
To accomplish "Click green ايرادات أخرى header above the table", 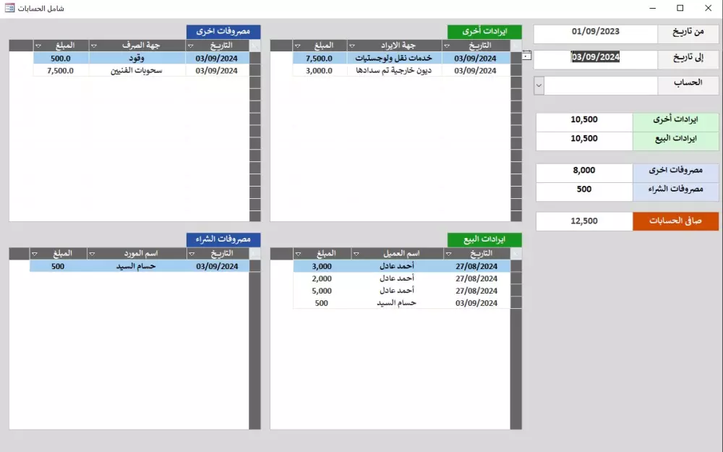I will [484, 32].
